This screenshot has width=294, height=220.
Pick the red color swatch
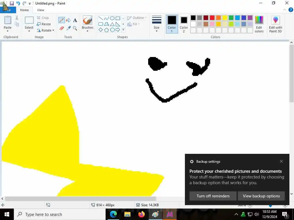click(x=212, y=18)
